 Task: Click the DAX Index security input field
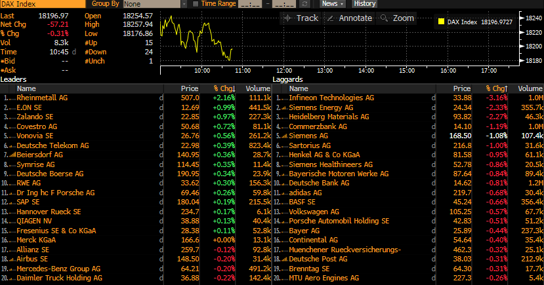coord(43,4)
